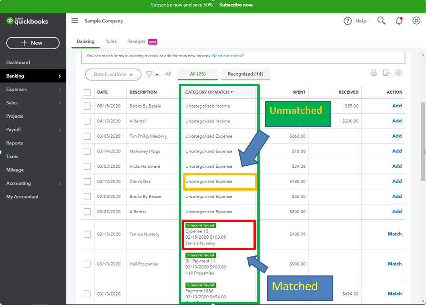
Task: Click Uncategorized Expense for Mahoney Mugs
Action: pyautogui.click(x=209, y=151)
